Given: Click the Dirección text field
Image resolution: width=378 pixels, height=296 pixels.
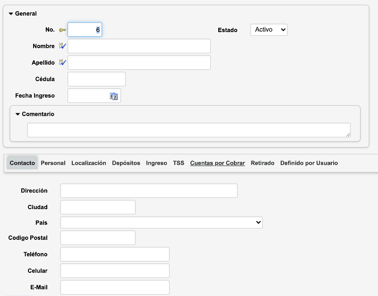Looking at the screenshot, I should [149, 191].
